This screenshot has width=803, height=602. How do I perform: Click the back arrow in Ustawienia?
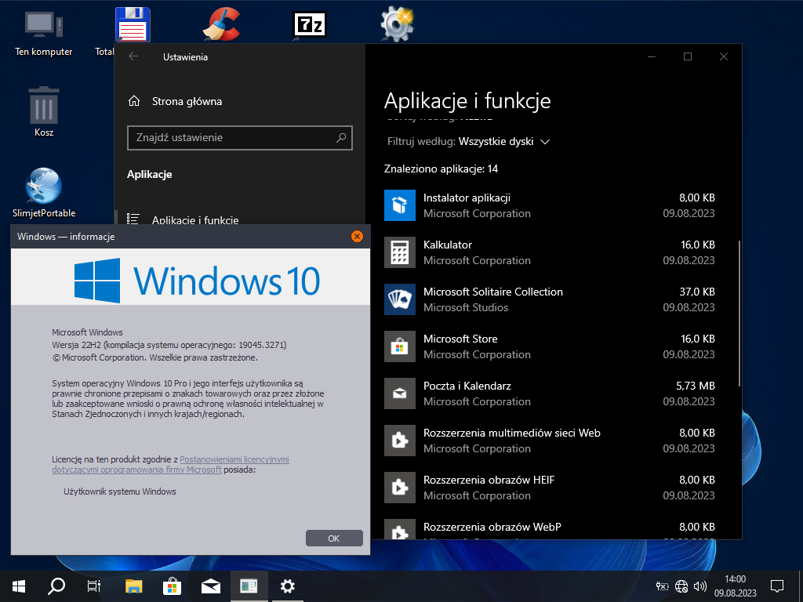tap(133, 56)
